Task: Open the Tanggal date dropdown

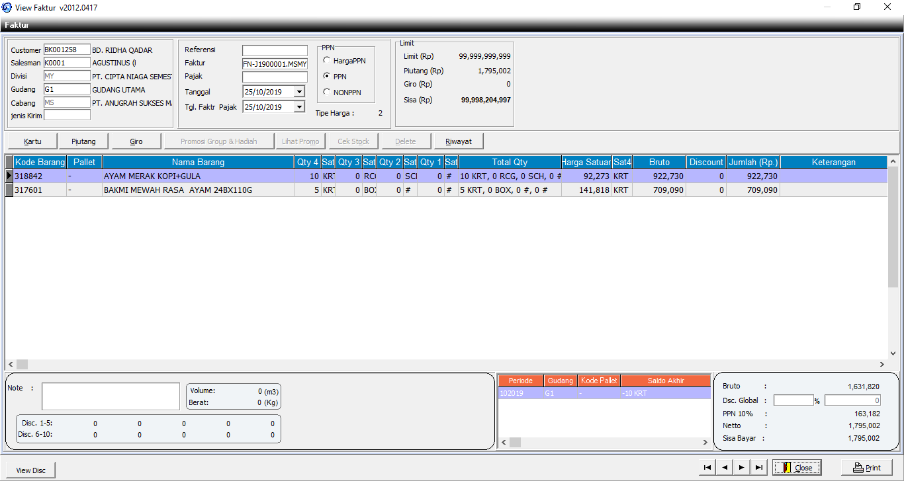Action: tap(299, 92)
